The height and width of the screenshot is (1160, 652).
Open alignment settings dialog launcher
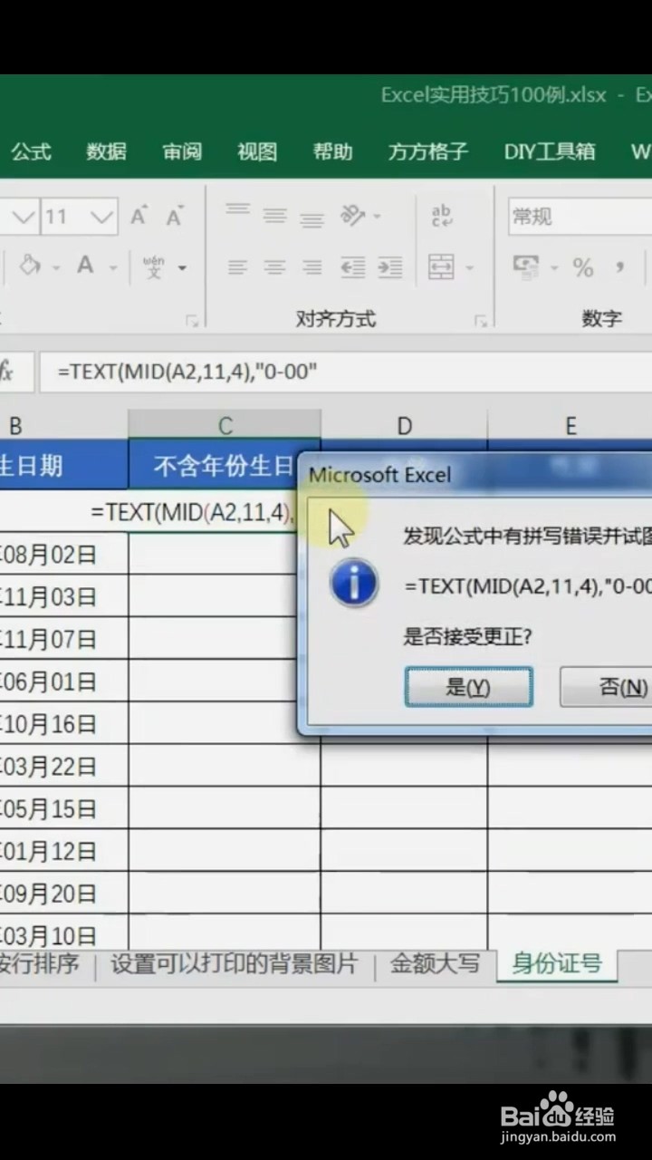point(481,320)
